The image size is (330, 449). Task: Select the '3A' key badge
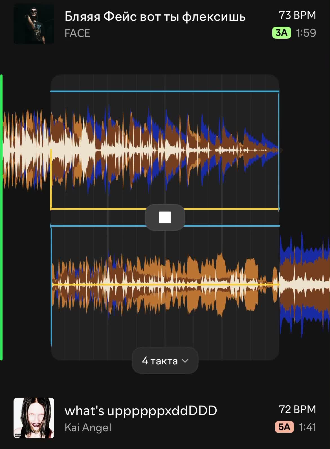pyautogui.click(x=281, y=33)
